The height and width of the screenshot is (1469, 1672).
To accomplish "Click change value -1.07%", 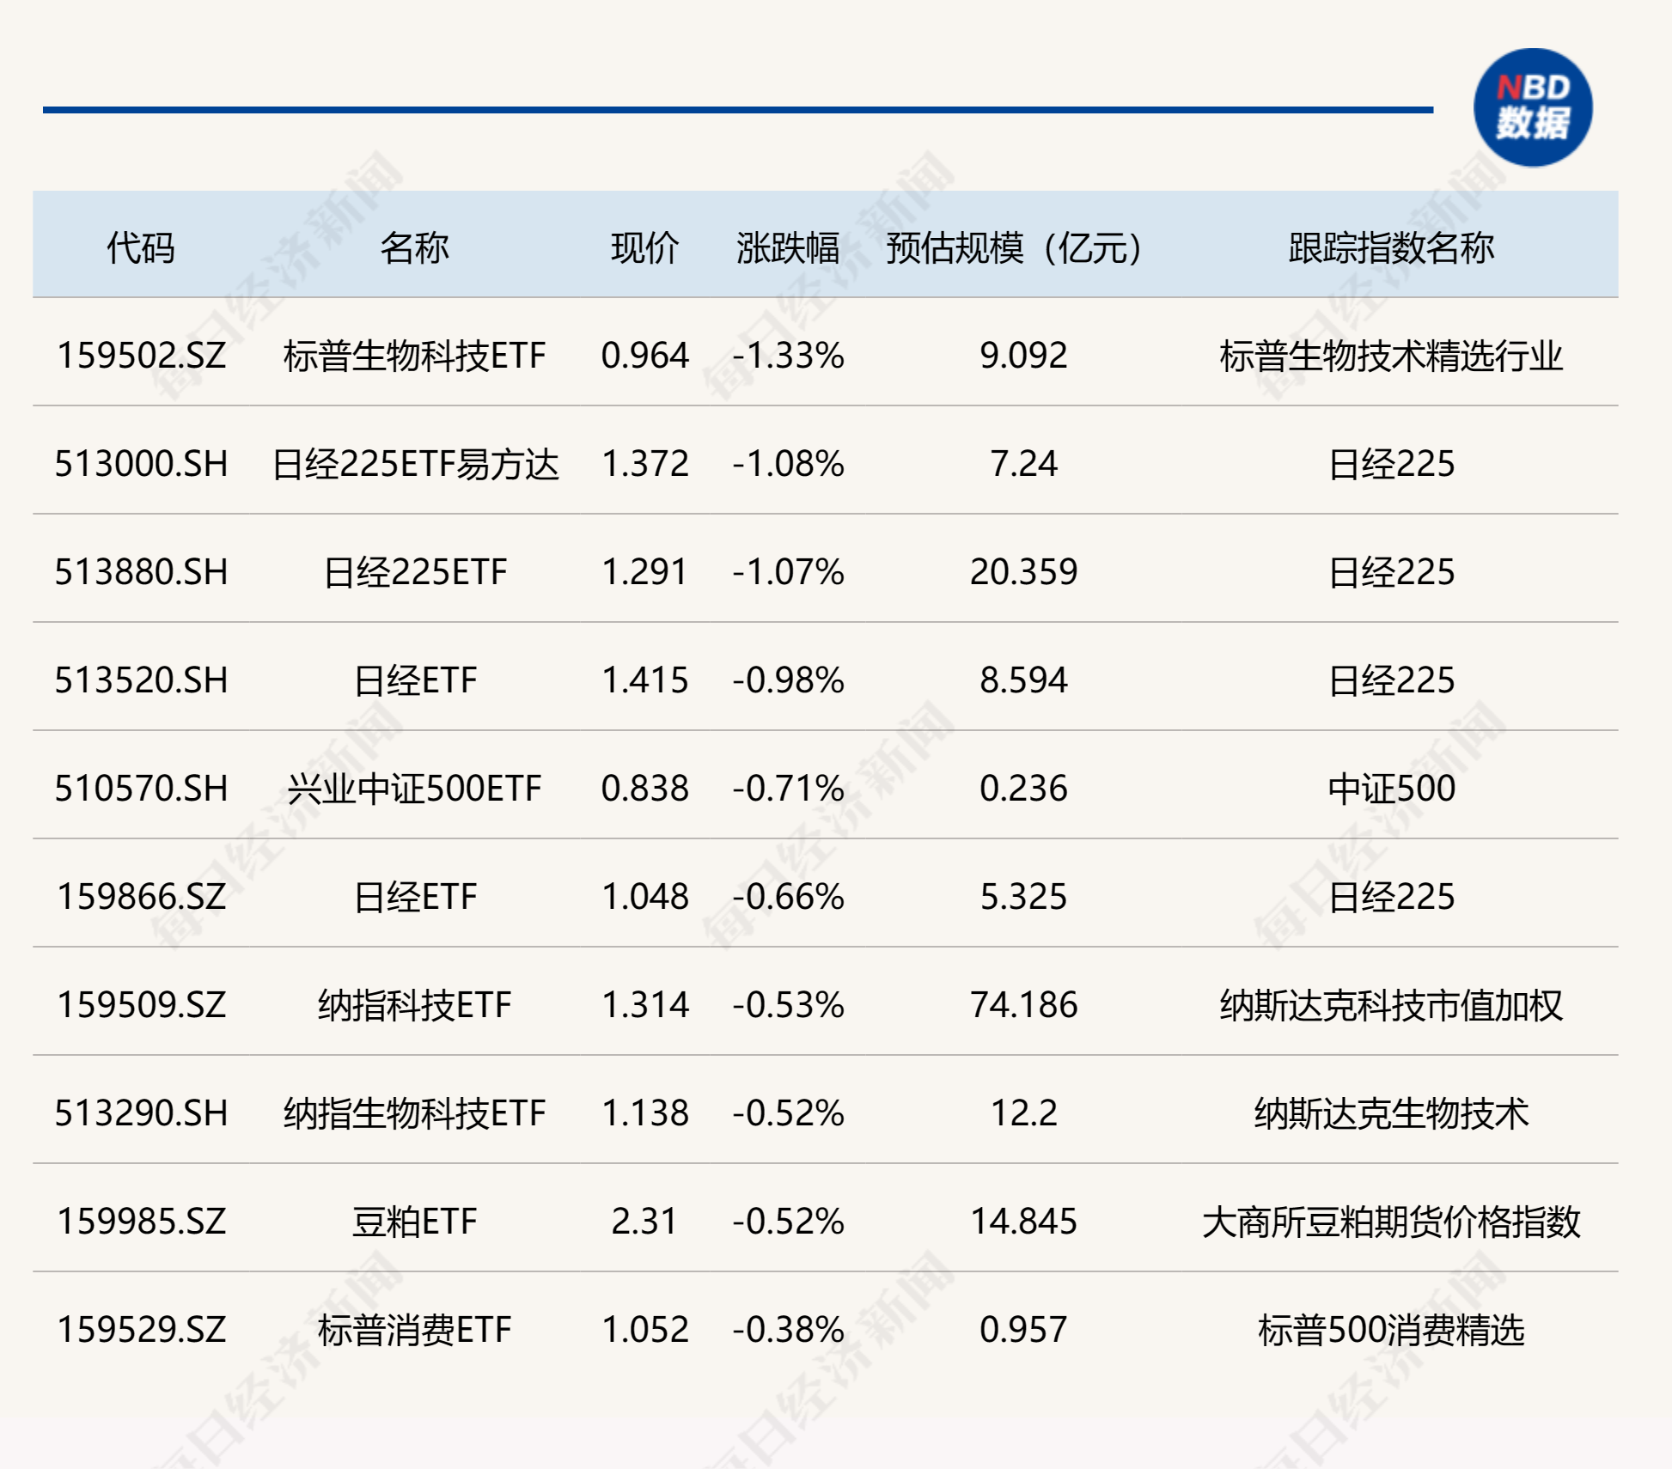I will tap(788, 572).
